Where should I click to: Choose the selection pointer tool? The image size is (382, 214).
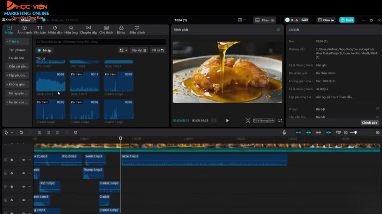(6, 133)
